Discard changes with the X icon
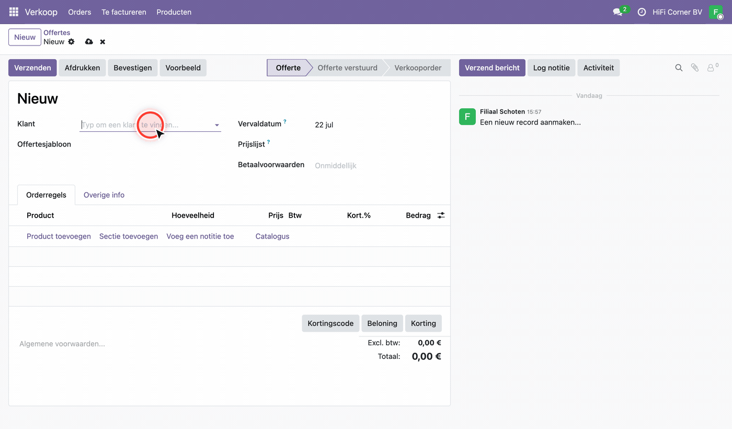The height and width of the screenshot is (429, 732). coord(102,41)
